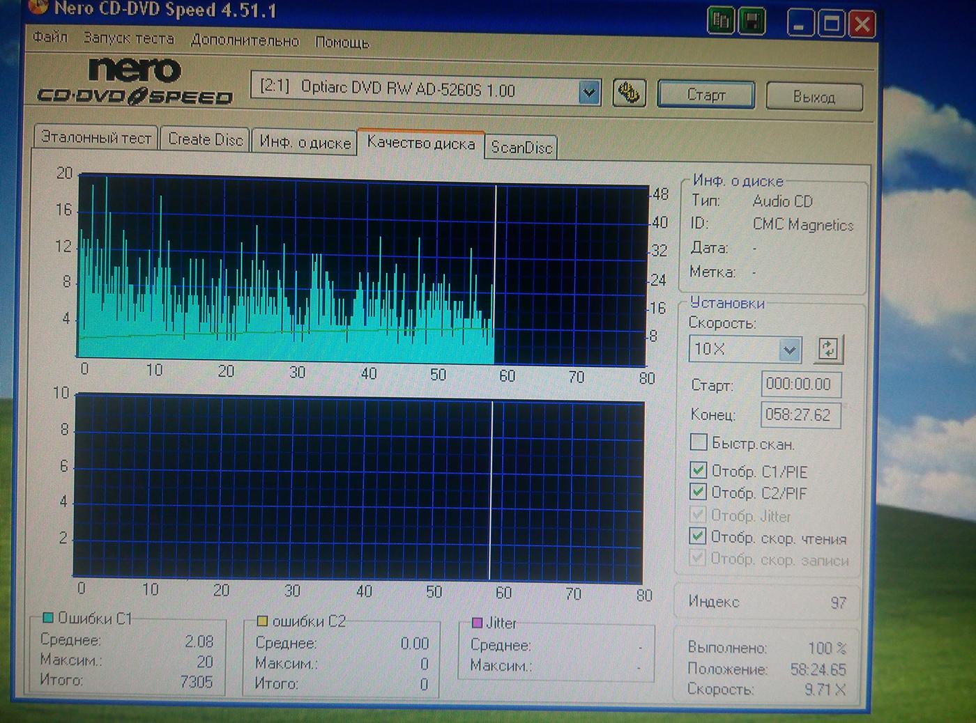Image resolution: width=976 pixels, height=723 pixels.
Task: Click the teal C1 errors legend swatch
Action: [x=48, y=618]
